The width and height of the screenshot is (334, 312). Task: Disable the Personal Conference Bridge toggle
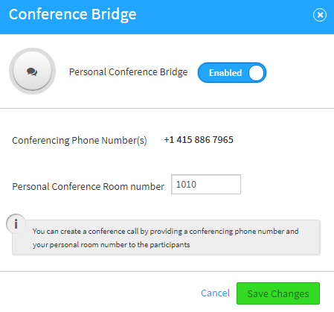click(x=232, y=73)
